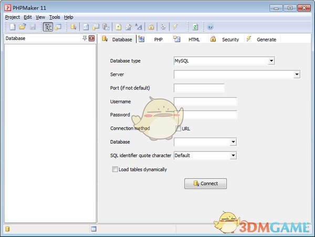Open the Server combo box list
This screenshot has height=237, width=315.
297,75
